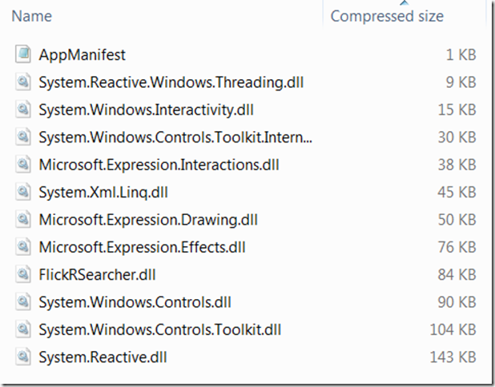Click the FlickRSearcher.dll file icon

pos(23,274)
